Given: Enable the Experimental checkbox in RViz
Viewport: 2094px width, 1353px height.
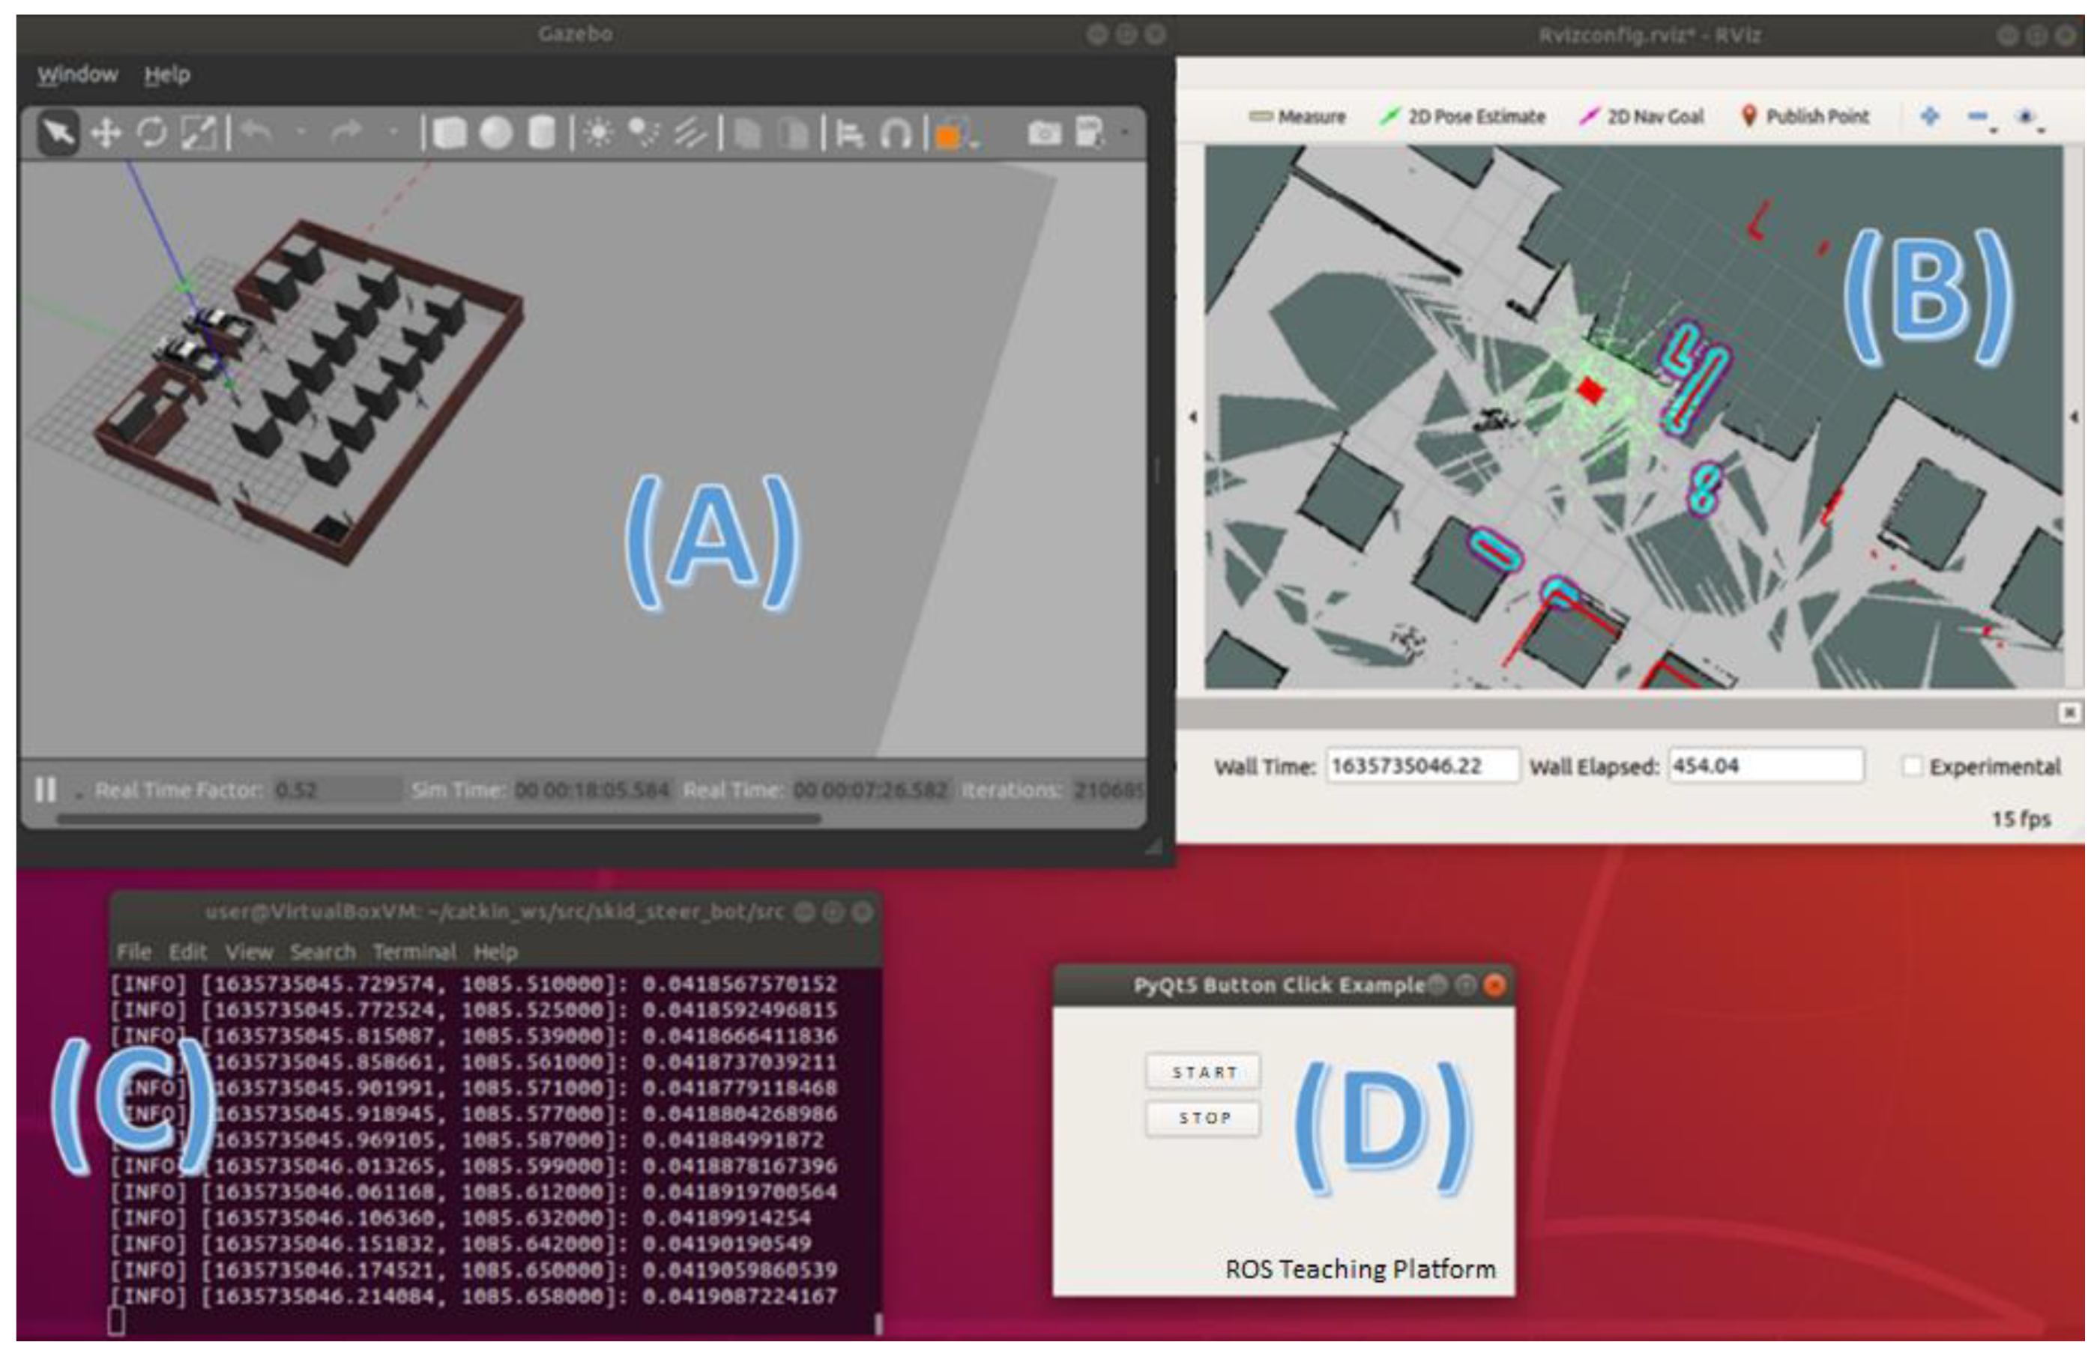Looking at the screenshot, I should 1910,766.
